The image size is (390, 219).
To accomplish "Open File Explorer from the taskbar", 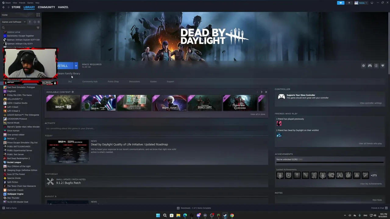I will (x=178, y=215).
